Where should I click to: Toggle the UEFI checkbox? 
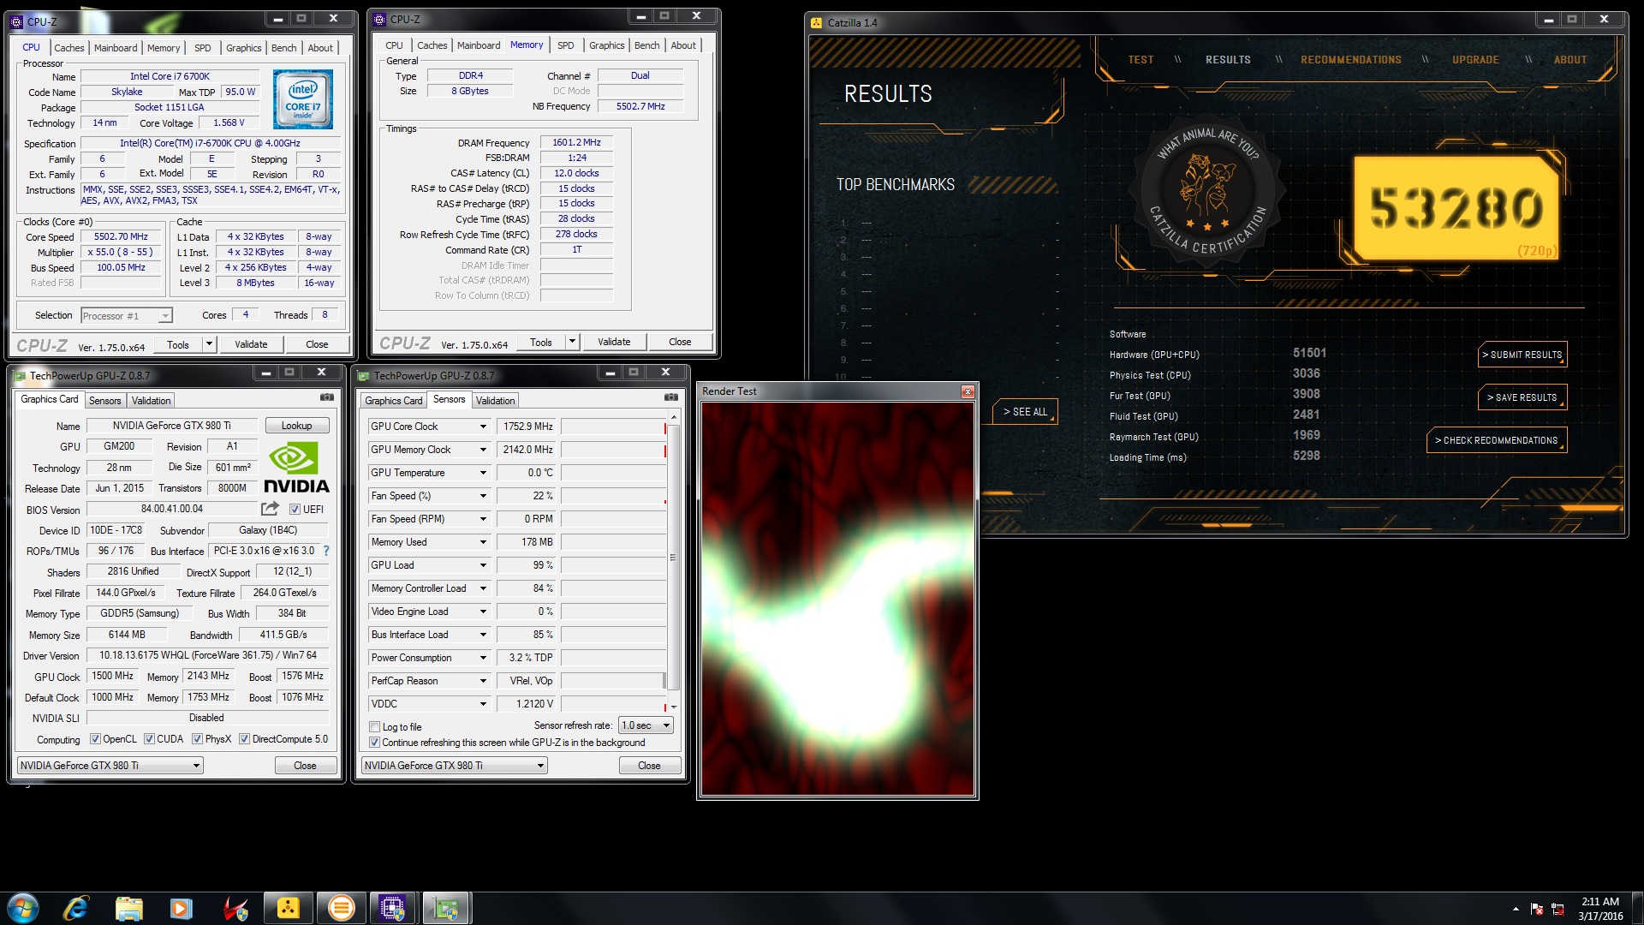(295, 510)
